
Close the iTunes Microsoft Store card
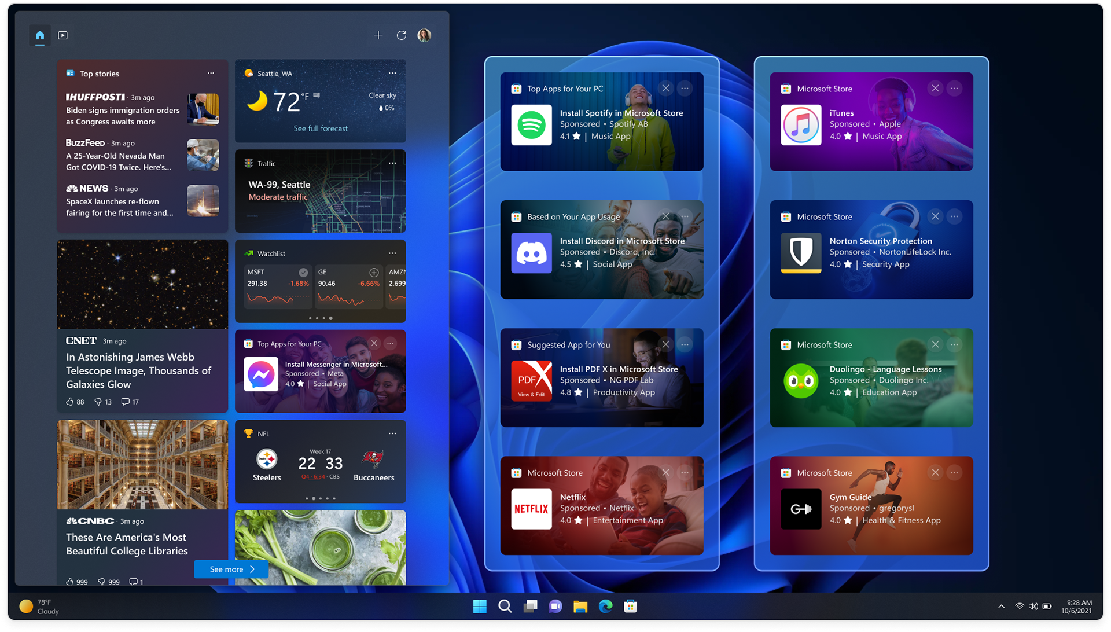[935, 89]
